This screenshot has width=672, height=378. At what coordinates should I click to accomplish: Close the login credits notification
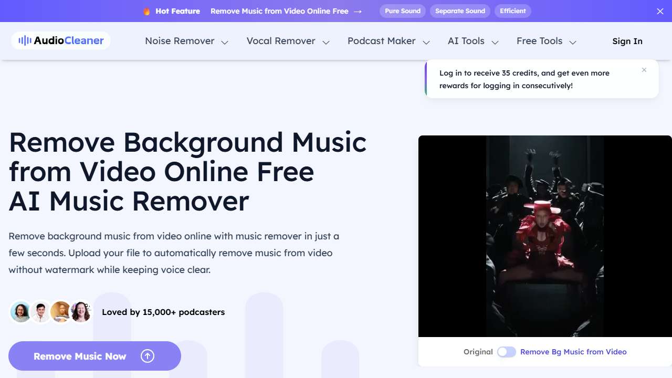(x=644, y=69)
